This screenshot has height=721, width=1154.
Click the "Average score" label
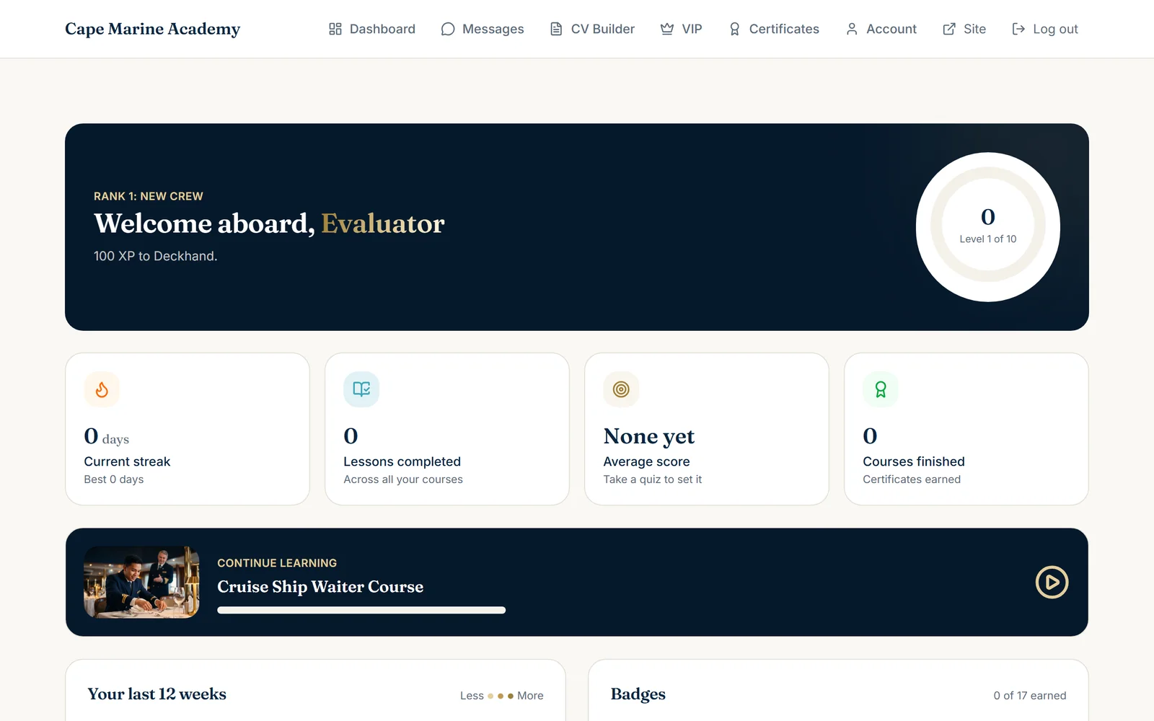tap(646, 461)
